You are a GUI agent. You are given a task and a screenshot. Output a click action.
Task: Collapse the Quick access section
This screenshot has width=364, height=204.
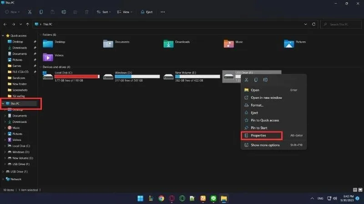(x=3, y=36)
